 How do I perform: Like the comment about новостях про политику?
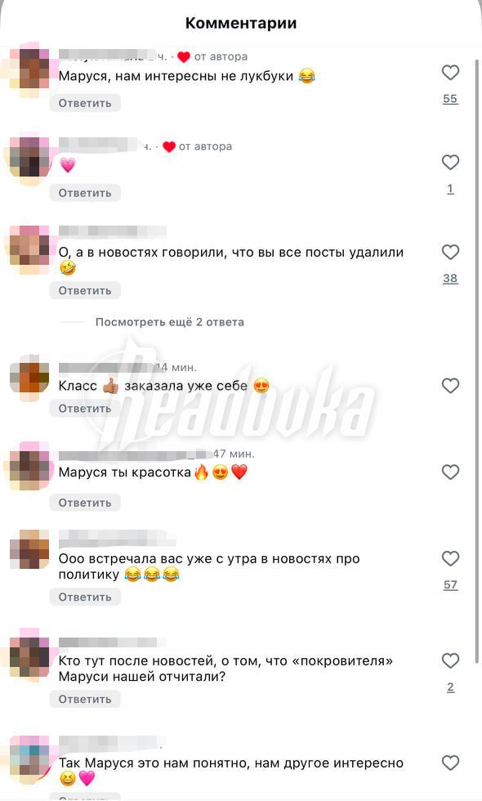tap(450, 558)
